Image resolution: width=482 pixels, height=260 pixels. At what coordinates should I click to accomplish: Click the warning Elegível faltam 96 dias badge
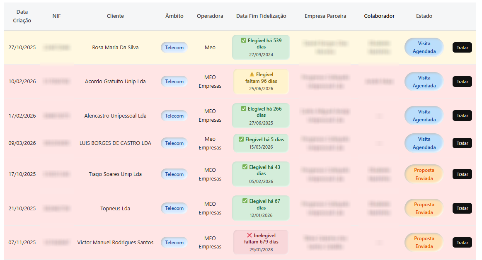[261, 82]
